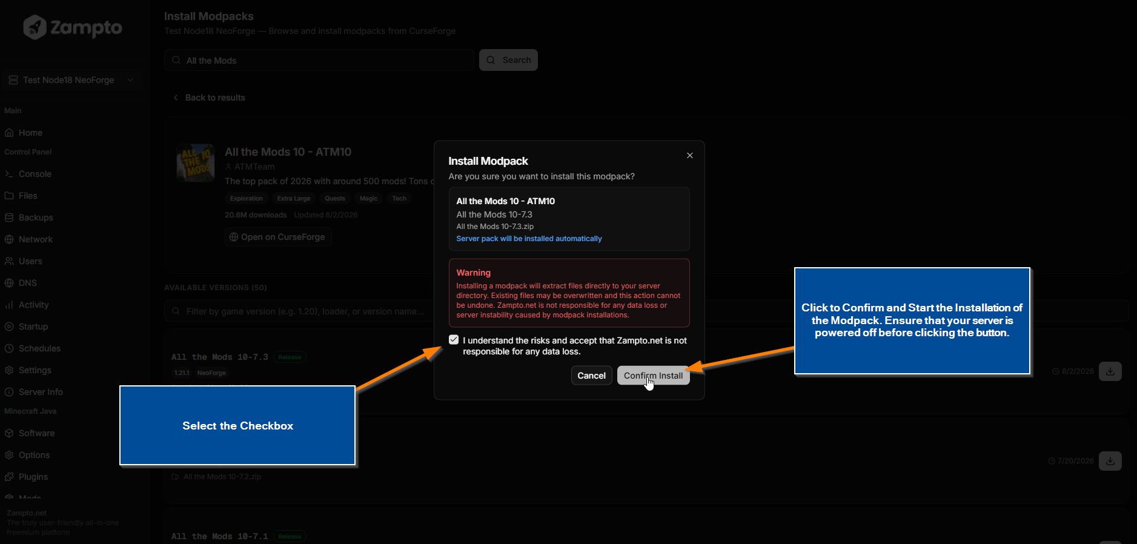This screenshot has width=1137, height=544.
Task: Click the Magic tag
Action: pos(368,198)
